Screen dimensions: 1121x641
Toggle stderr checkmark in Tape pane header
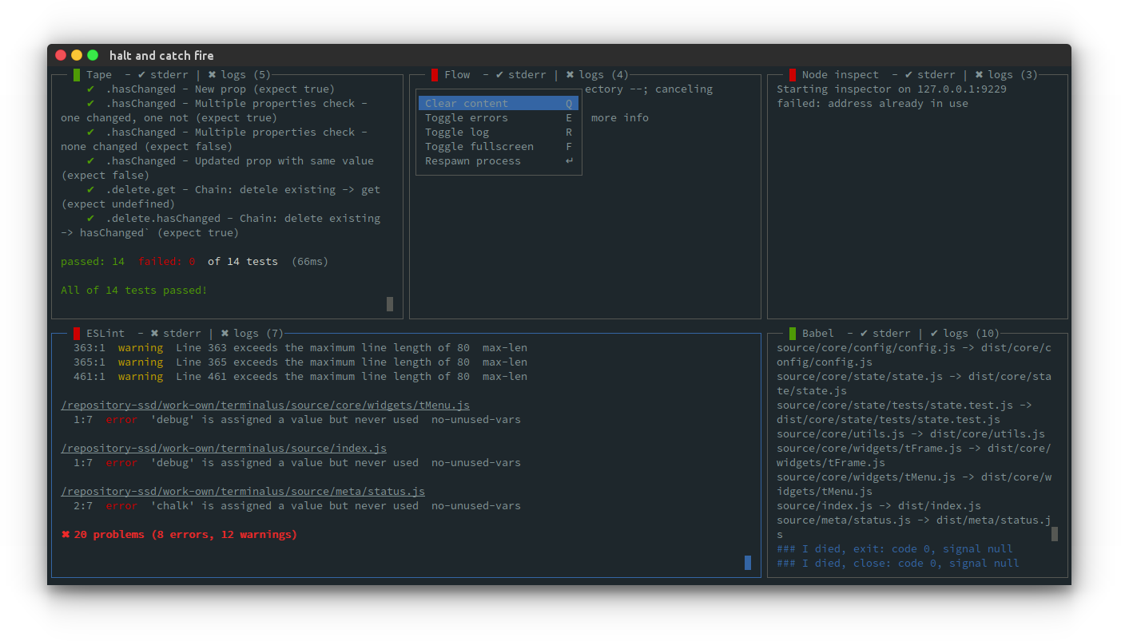tap(163, 74)
